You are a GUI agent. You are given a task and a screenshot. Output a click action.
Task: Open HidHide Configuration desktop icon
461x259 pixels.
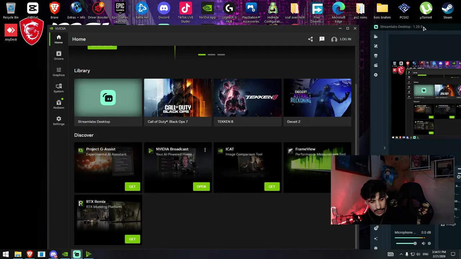(273, 13)
